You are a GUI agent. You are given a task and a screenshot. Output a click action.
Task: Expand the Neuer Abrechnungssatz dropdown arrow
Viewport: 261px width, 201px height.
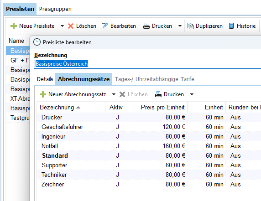[x=114, y=94]
